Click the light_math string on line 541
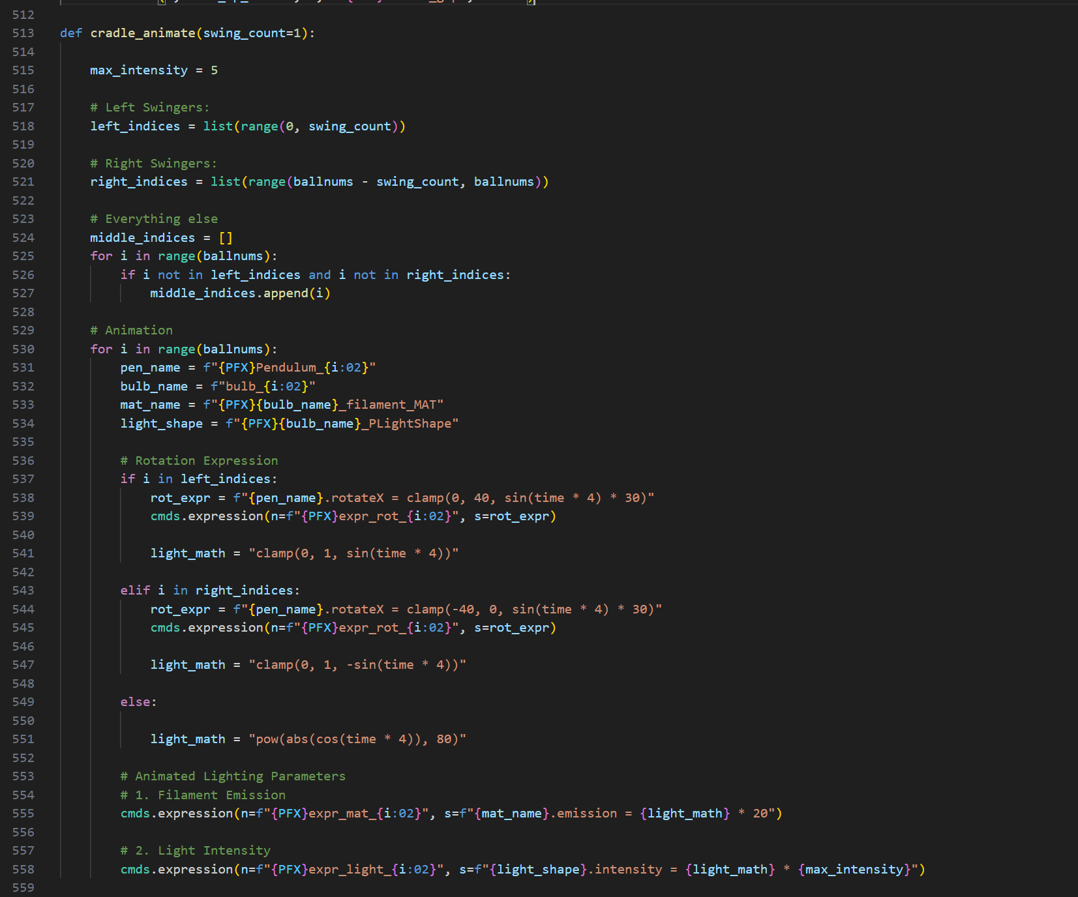 (352, 553)
